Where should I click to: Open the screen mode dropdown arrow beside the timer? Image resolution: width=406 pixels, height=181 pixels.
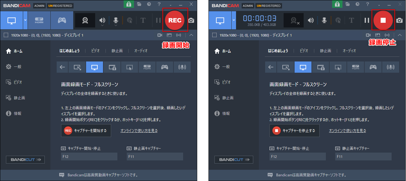click(234, 20)
